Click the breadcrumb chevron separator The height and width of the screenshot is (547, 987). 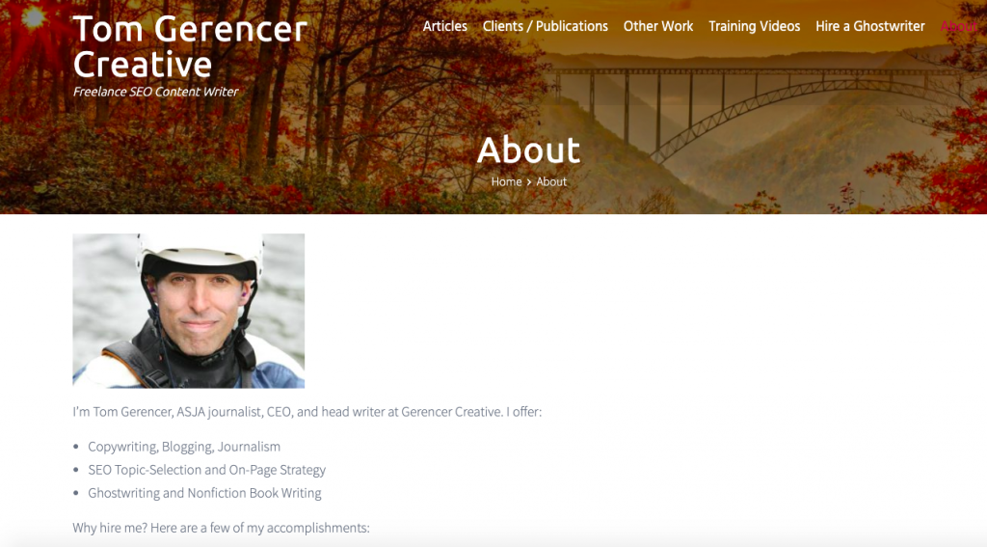click(x=529, y=182)
